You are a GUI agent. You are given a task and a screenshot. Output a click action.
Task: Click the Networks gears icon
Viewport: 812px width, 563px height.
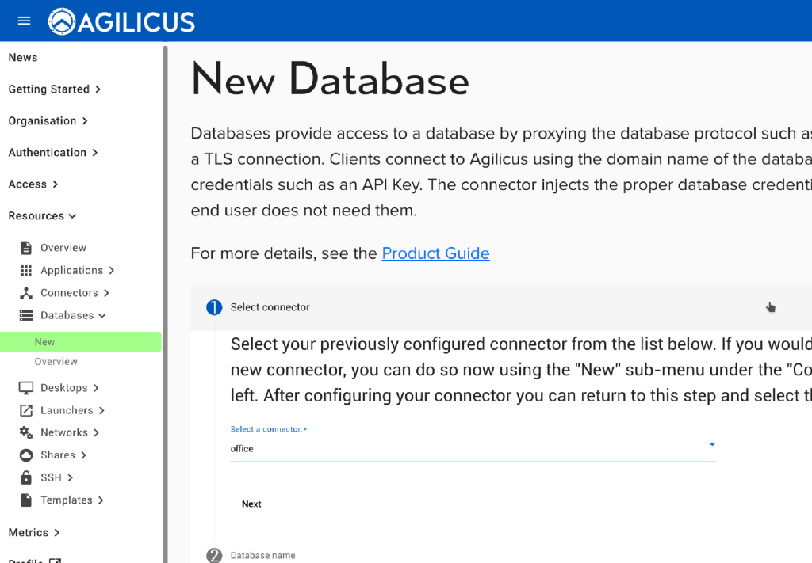(26, 432)
